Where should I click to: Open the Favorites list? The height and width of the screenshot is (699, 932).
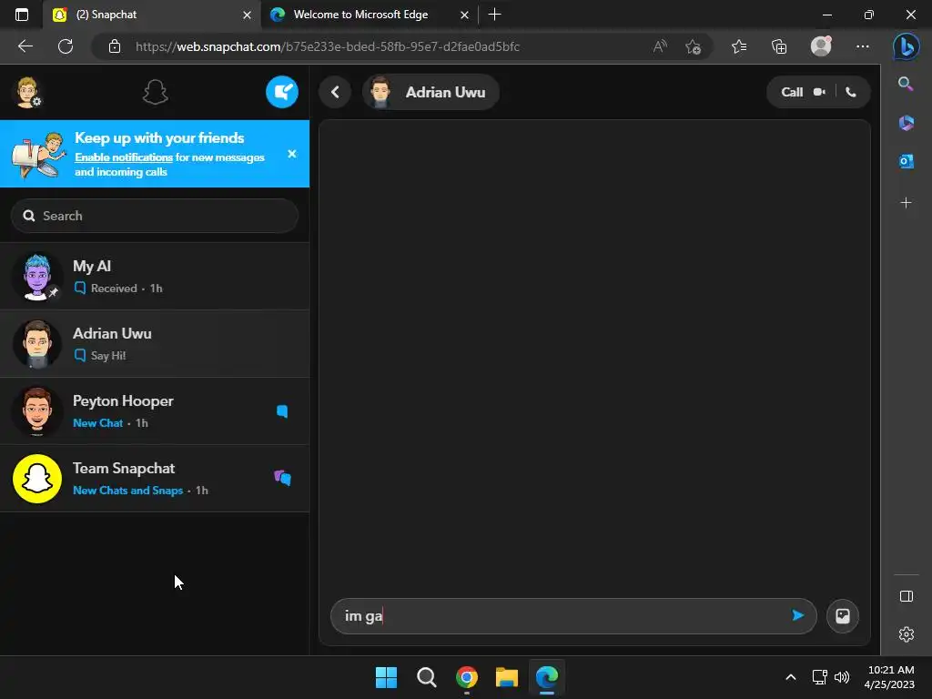[739, 46]
